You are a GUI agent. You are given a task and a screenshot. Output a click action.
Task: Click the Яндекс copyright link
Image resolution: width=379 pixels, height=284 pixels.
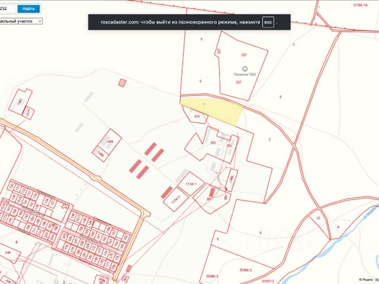click(x=365, y=279)
